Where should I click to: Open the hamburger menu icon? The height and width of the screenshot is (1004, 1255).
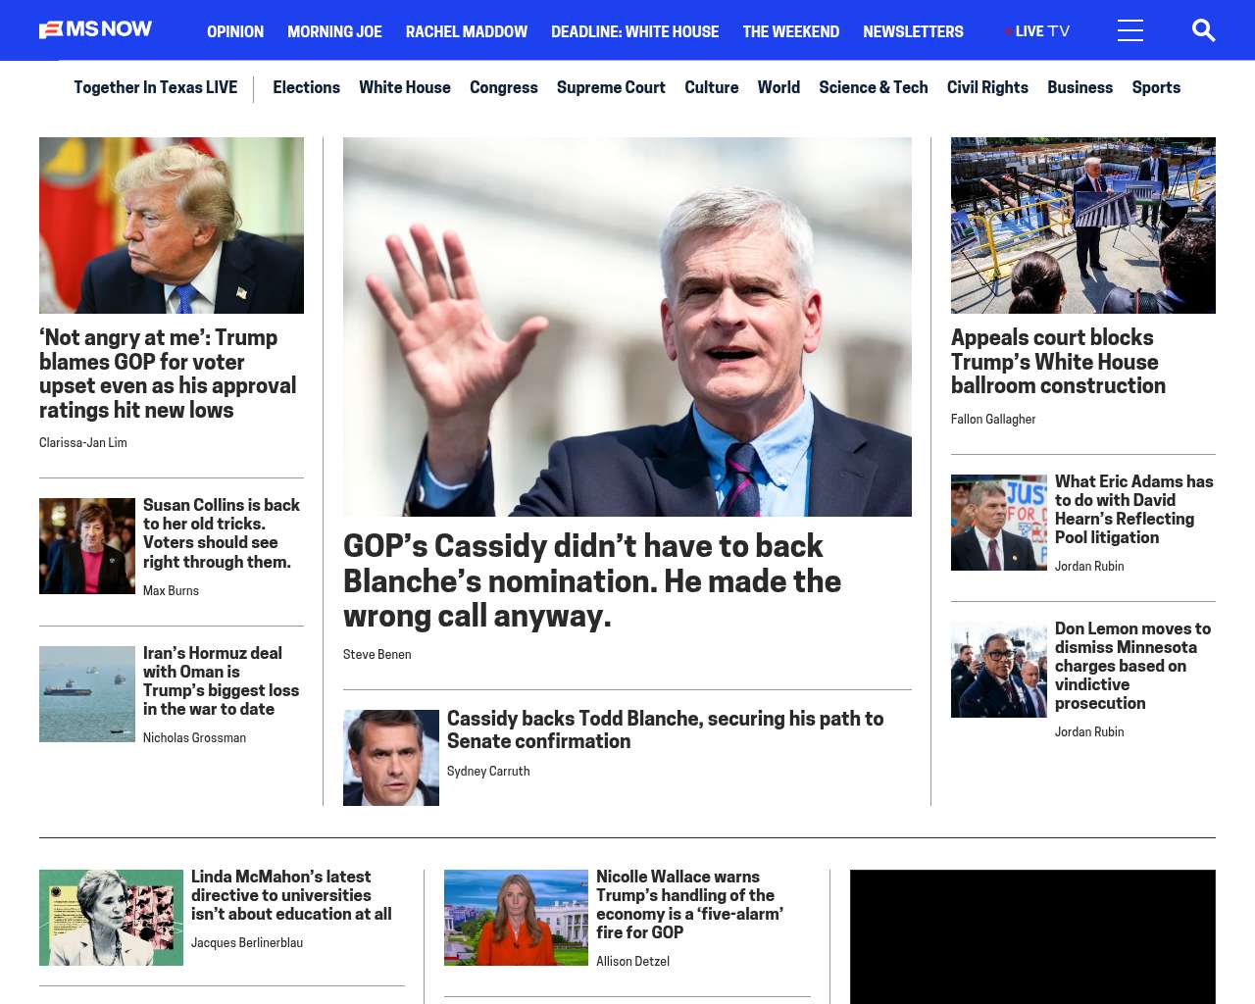(x=1130, y=30)
